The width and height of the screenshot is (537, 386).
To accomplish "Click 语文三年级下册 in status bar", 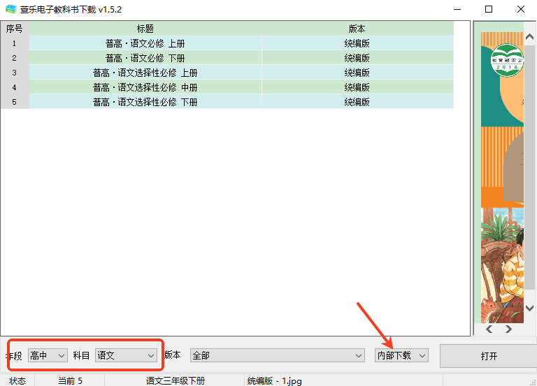I will [176, 381].
